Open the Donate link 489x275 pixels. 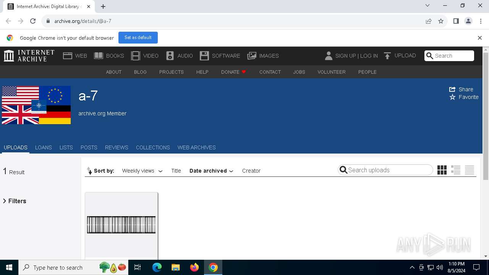click(x=233, y=72)
